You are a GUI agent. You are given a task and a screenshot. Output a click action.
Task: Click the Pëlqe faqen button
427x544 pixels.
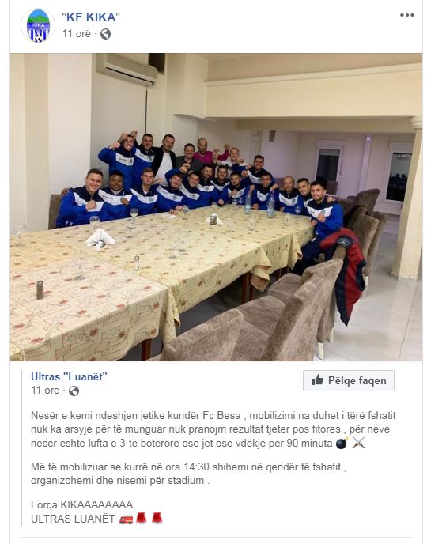pyautogui.click(x=349, y=380)
